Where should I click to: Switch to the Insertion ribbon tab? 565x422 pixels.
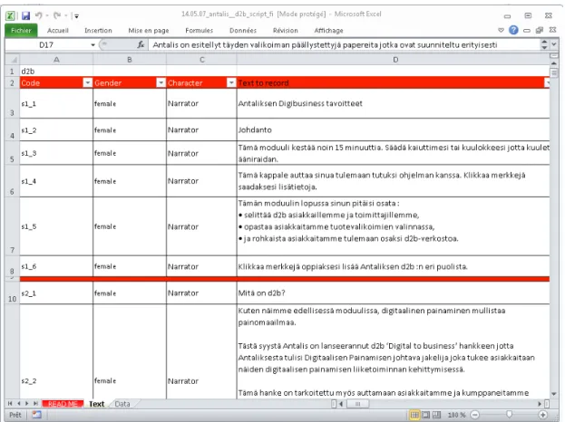(98, 31)
